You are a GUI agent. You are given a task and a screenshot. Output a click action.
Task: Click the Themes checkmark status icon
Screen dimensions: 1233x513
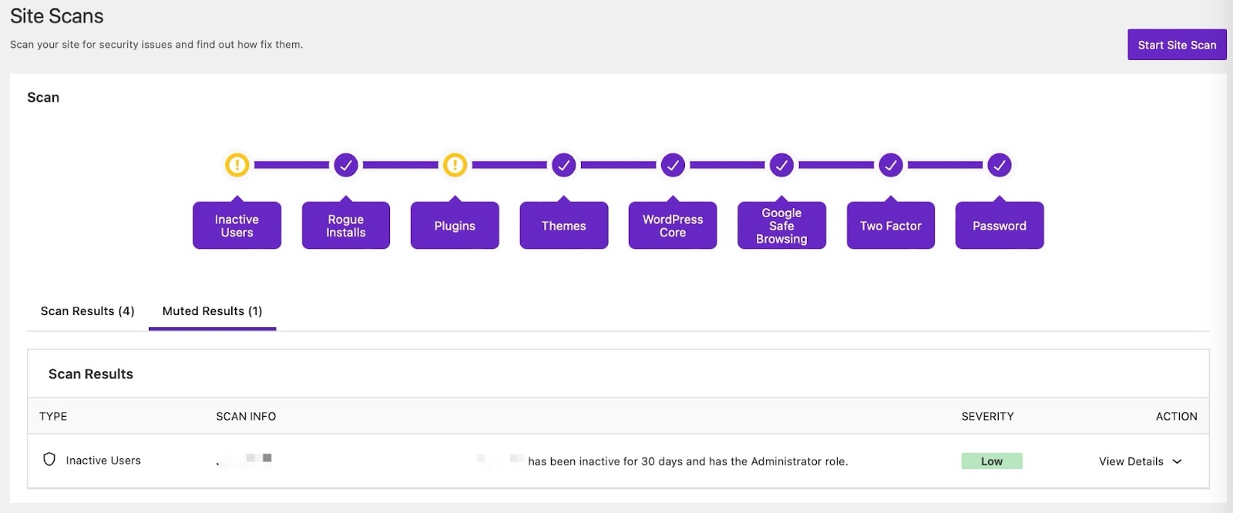point(564,165)
